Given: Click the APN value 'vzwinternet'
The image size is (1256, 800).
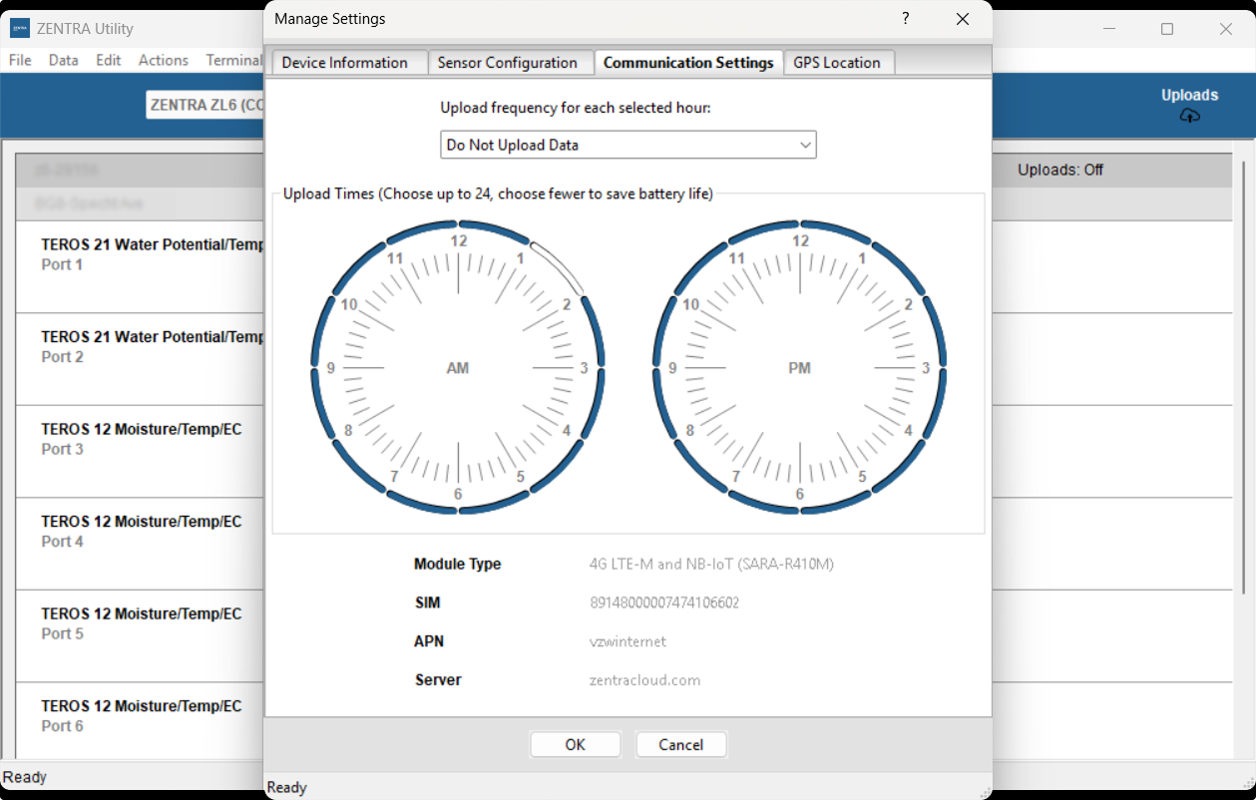Looking at the screenshot, I should point(628,641).
